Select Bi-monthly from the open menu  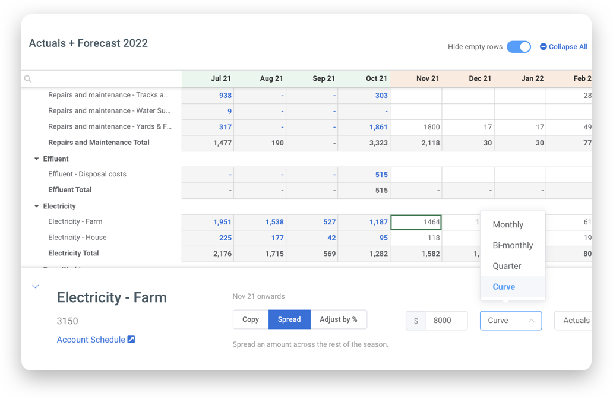tap(513, 245)
